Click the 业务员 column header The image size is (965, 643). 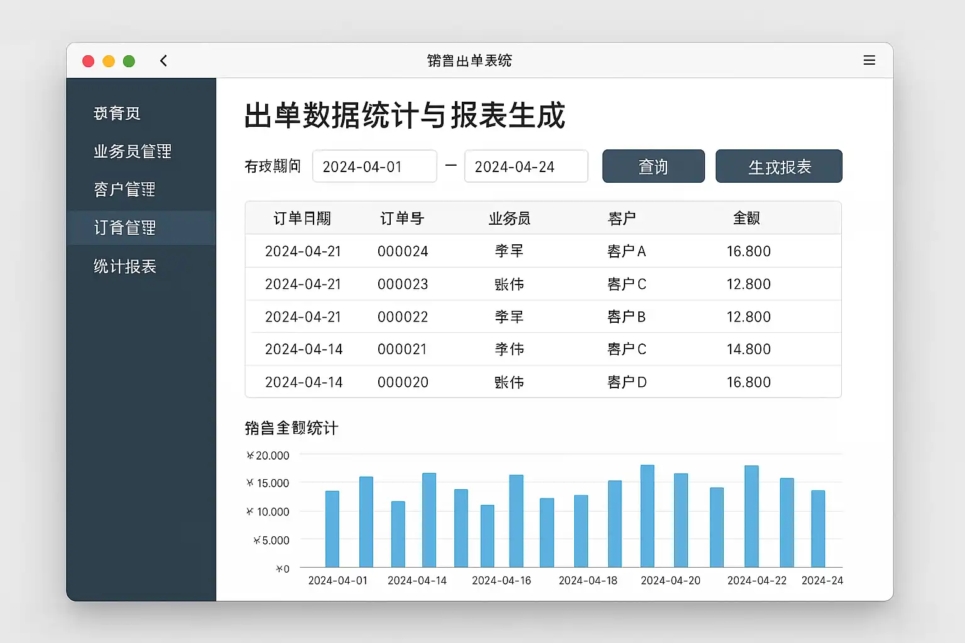point(510,219)
